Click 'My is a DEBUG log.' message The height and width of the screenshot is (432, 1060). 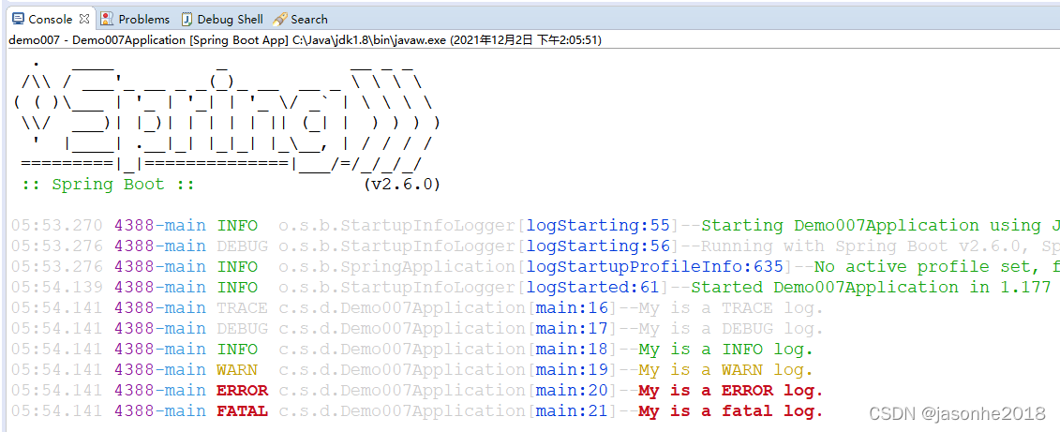click(731, 329)
